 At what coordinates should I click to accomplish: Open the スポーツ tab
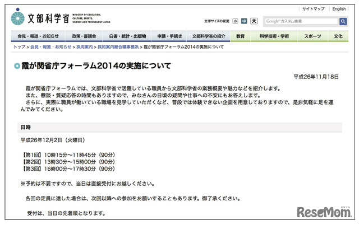(x=312, y=36)
